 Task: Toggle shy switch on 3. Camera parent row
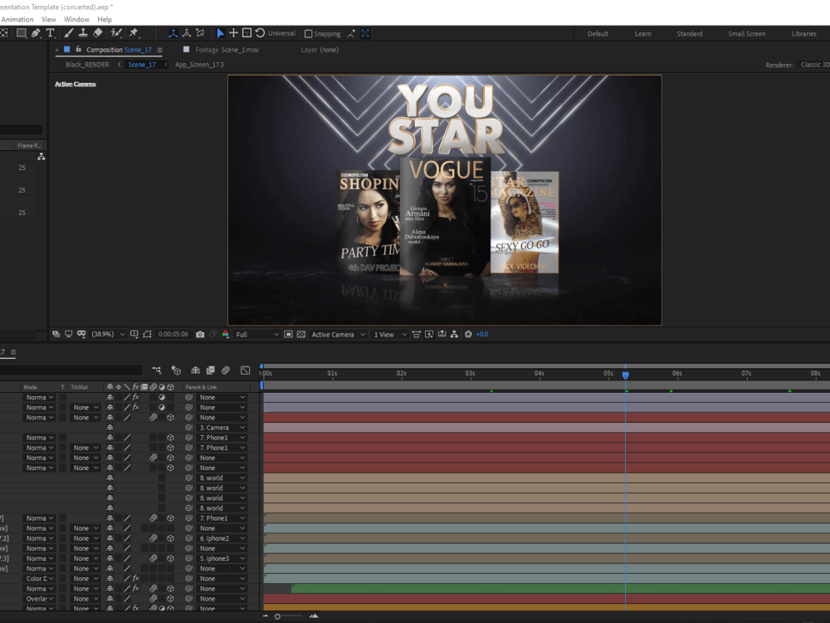click(x=110, y=428)
